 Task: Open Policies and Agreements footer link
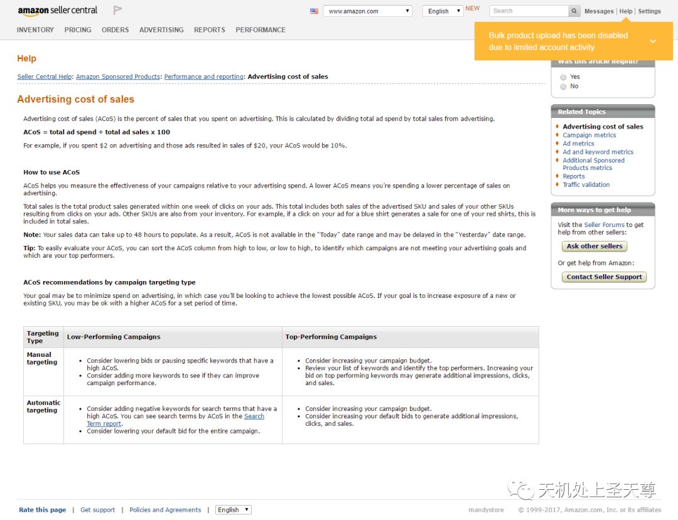tap(165, 509)
